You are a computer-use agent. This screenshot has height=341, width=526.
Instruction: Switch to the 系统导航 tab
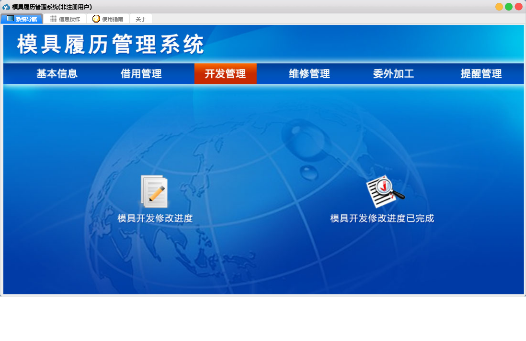(x=22, y=19)
